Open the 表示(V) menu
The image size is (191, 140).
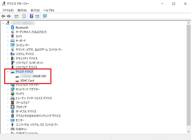35,10
